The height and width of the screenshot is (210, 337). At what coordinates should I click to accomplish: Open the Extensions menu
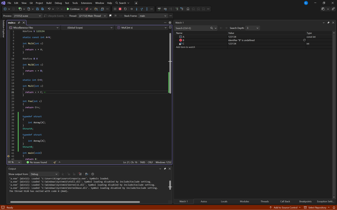pyautogui.click(x=86, y=3)
